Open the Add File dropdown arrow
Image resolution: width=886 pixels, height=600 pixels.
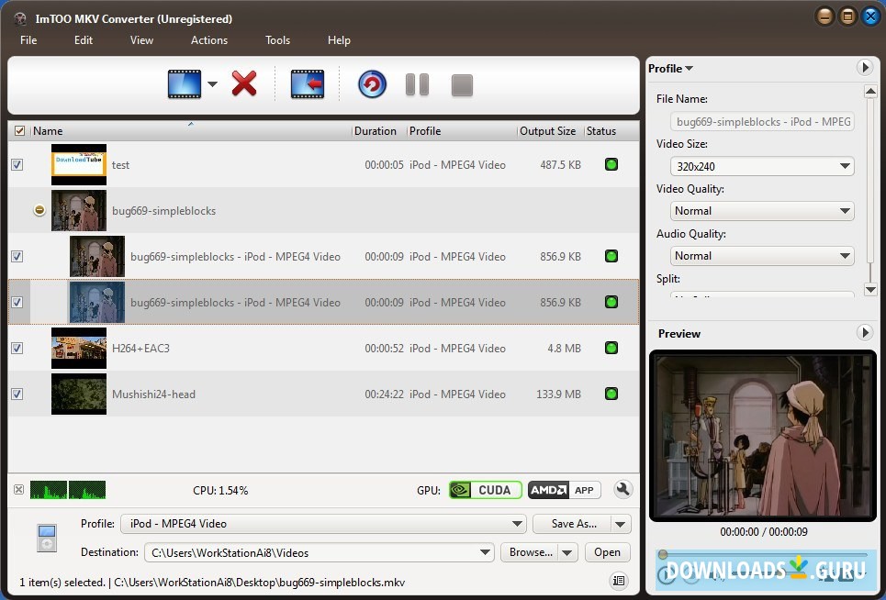tap(212, 84)
